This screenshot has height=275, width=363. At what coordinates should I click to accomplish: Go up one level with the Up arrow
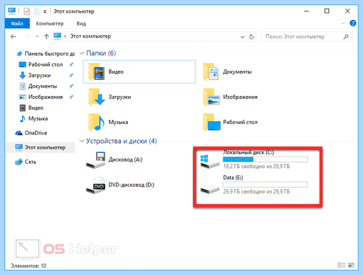(47, 36)
